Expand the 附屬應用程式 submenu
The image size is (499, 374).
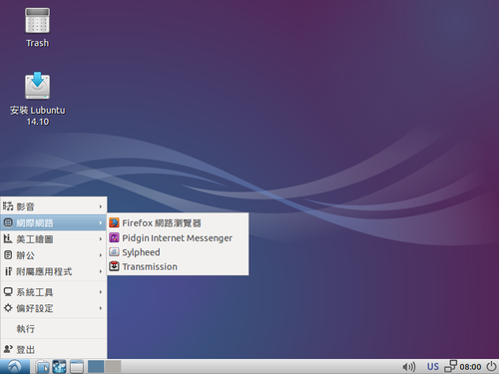click(54, 271)
